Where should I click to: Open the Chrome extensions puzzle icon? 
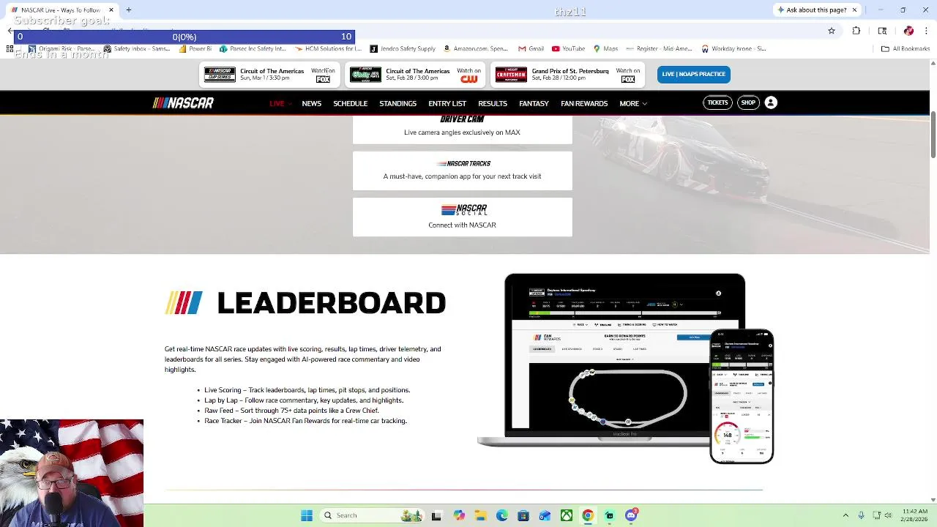(x=856, y=31)
